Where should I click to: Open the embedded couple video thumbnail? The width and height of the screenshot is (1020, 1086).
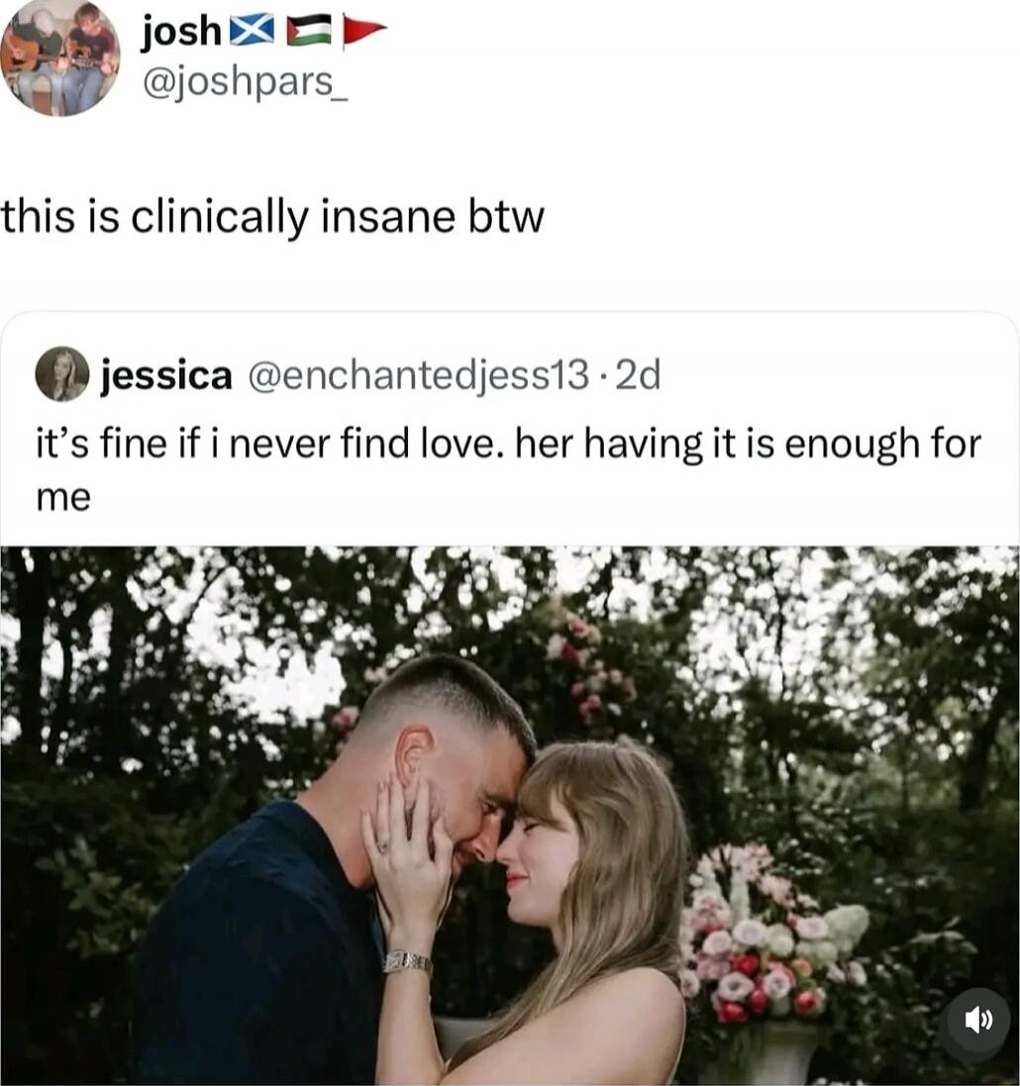(510, 816)
